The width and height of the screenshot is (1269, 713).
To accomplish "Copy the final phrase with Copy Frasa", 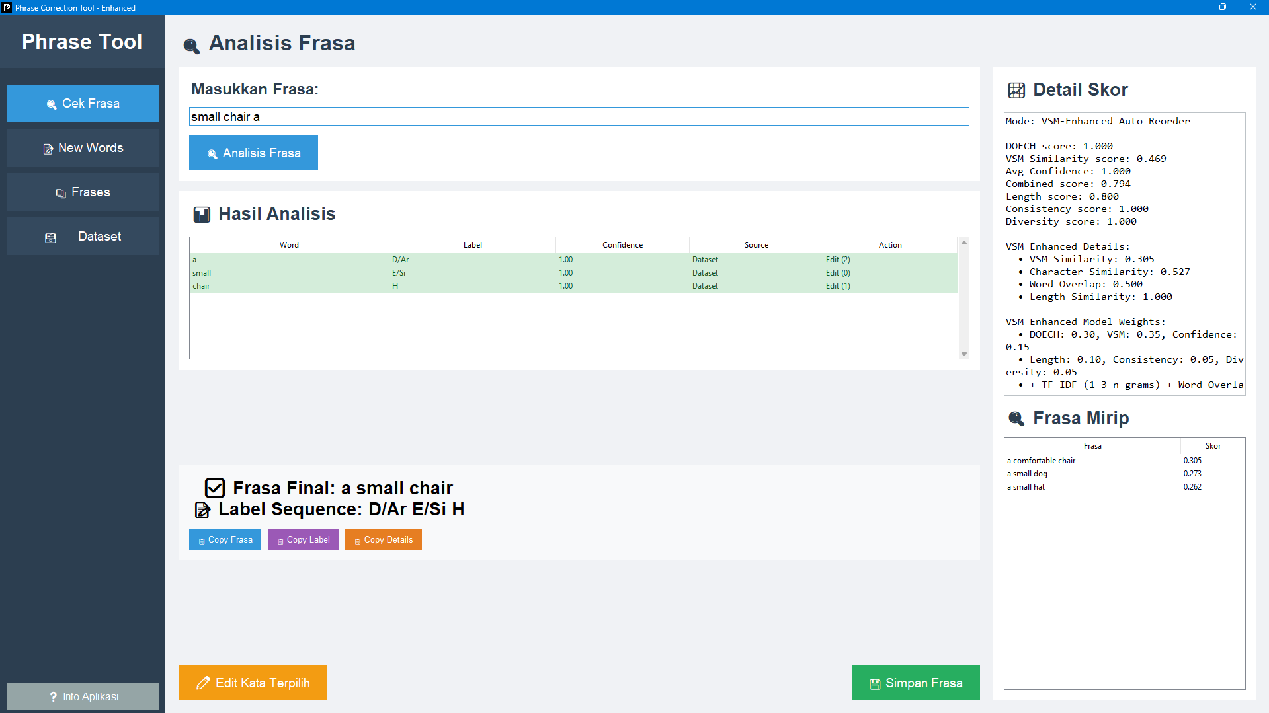I will 224,539.
